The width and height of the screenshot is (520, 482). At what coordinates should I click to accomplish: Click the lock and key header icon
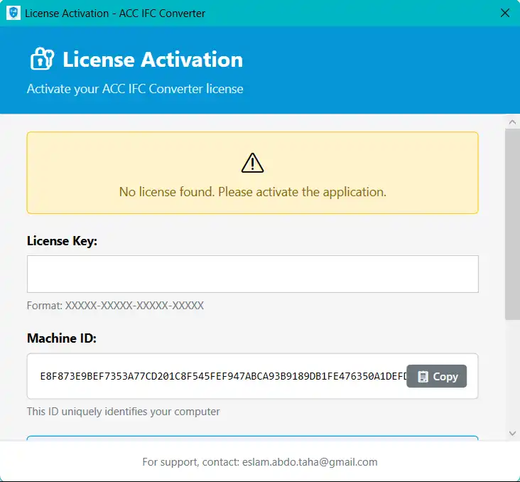click(x=42, y=59)
